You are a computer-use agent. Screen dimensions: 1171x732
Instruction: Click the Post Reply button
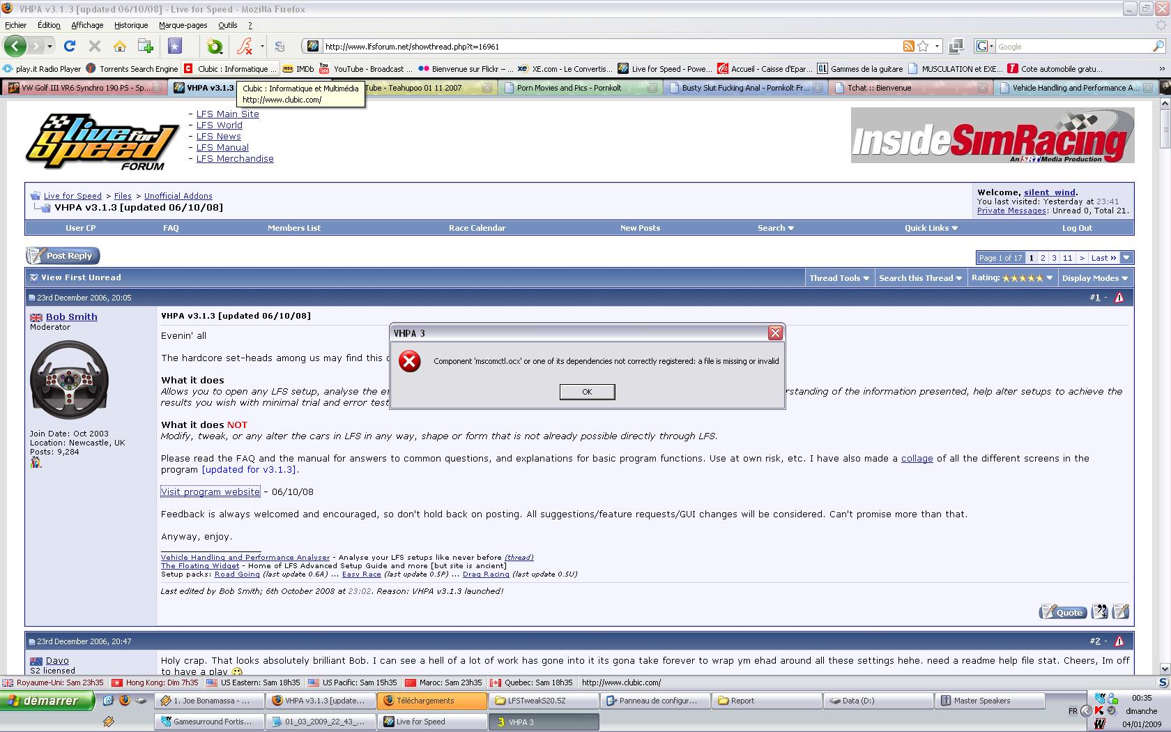click(63, 256)
